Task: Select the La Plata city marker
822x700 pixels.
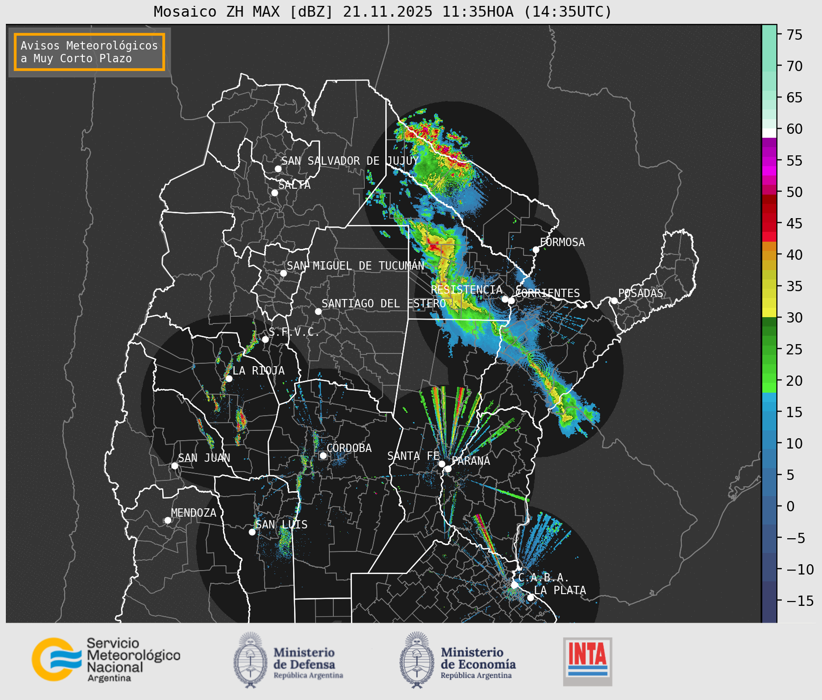Action: tap(530, 597)
